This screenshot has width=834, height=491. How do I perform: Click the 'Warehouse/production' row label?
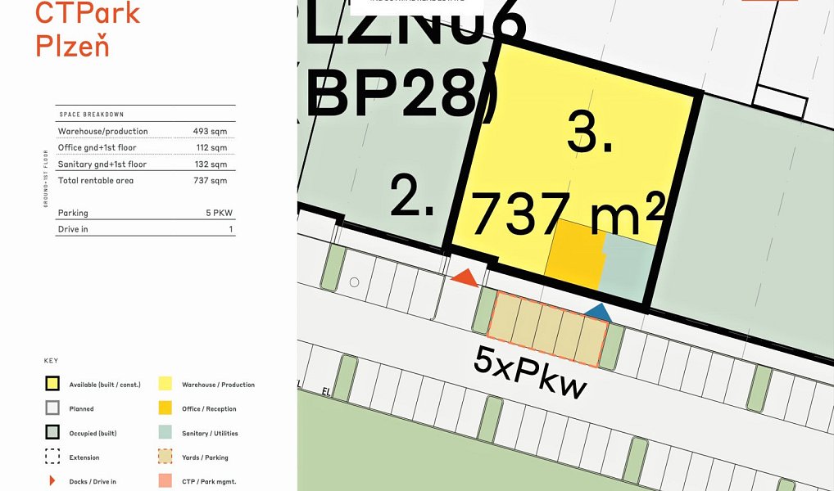click(102, 131)
